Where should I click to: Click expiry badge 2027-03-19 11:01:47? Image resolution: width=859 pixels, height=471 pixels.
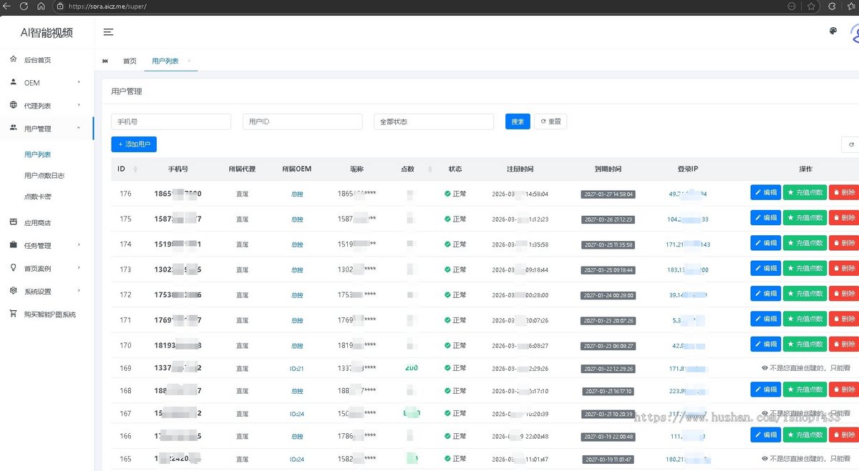point(608,460)
